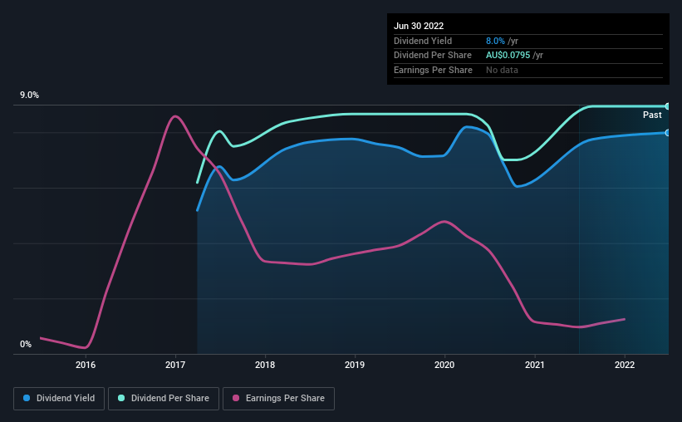The height and width of the screenshot is (422, 682).
Task: Click the 9.0% y-axis label
Action: [29, 96]
